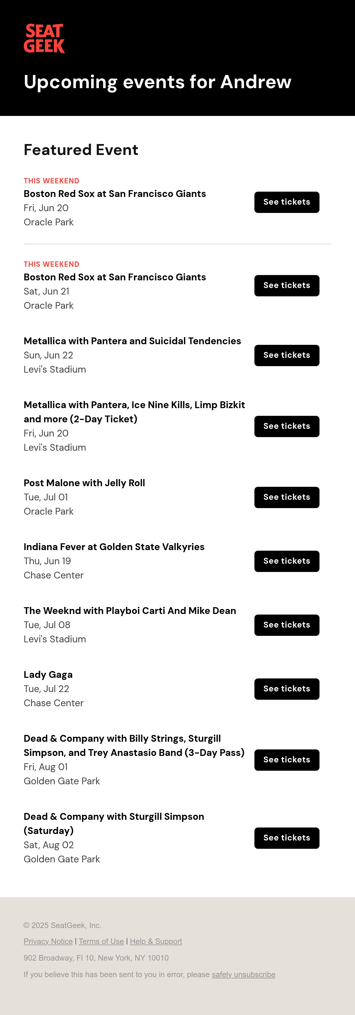Image resolution: width=355 pixels, height=1015 pixels.
Task: Click Lady Gaga event title
Action: tap(48, 675)
